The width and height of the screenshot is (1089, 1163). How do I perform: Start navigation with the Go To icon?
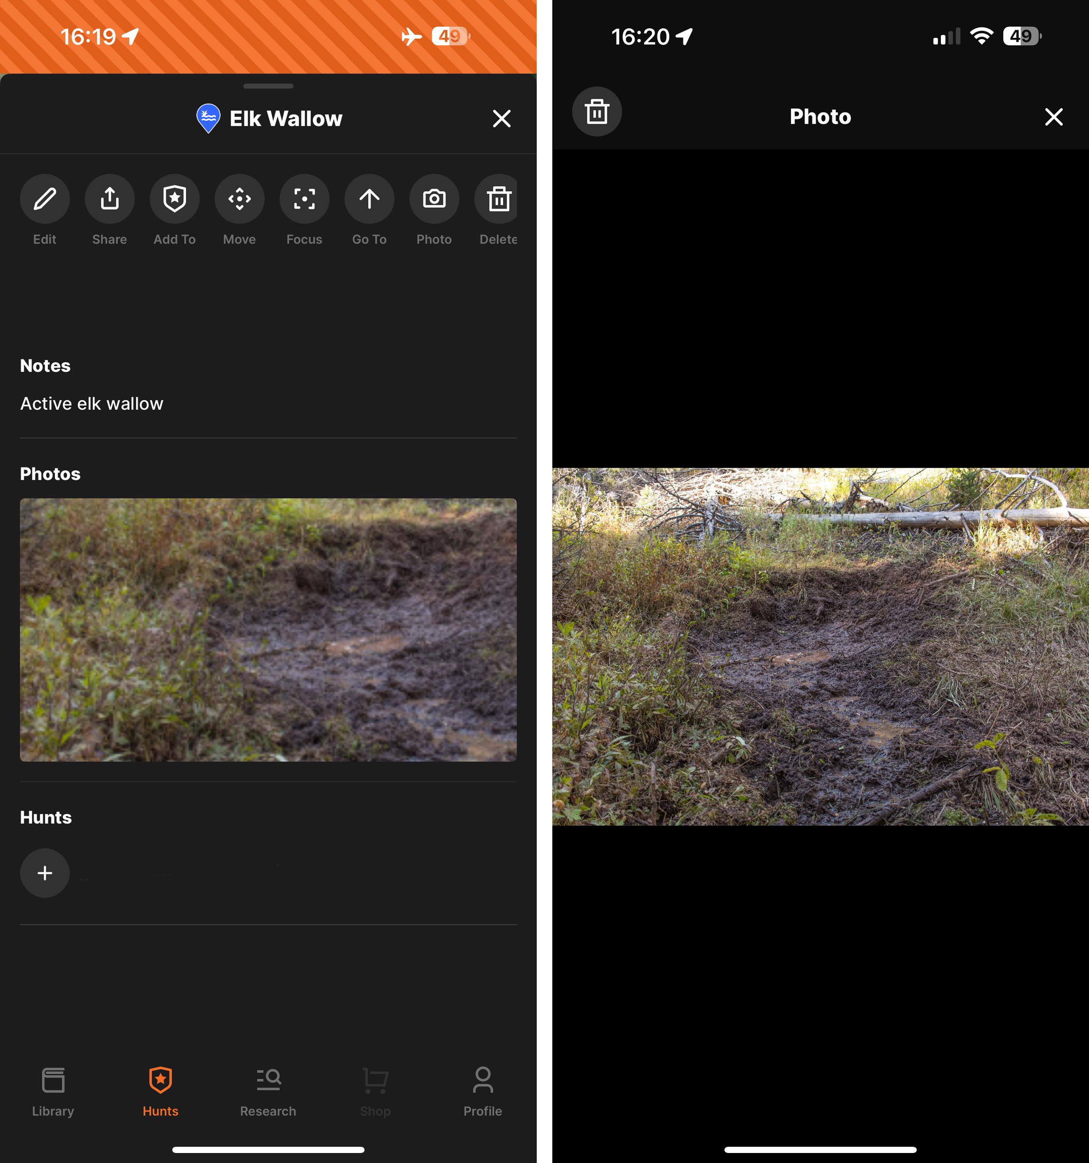tap(369, 199)
